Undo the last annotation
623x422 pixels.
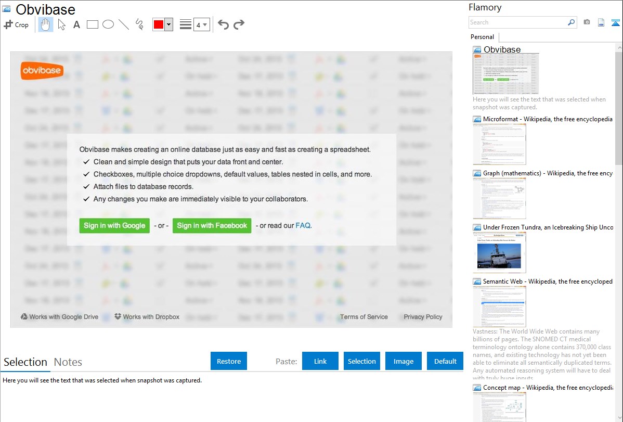[223, 24]
